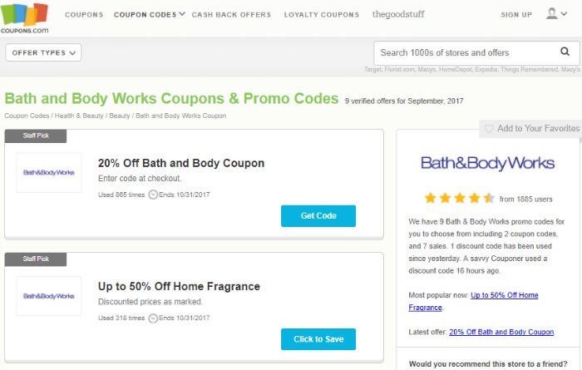Click the Get Code button
The width and height of the screenshot is (582, 370).
click(318, 216)
